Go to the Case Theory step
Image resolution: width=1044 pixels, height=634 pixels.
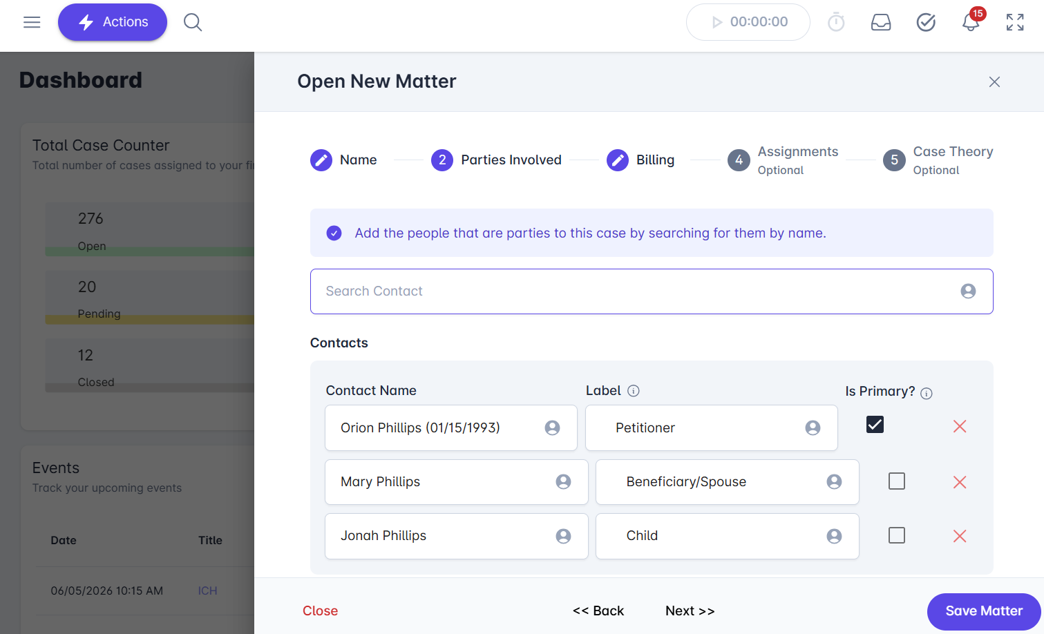[x=938, y=160]
